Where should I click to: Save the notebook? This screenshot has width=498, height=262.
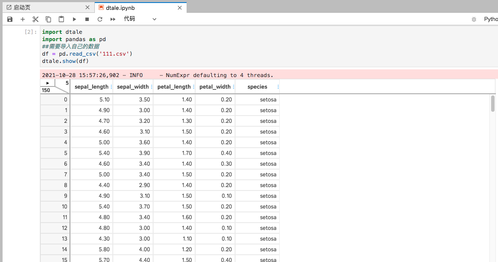pos(9,19)
